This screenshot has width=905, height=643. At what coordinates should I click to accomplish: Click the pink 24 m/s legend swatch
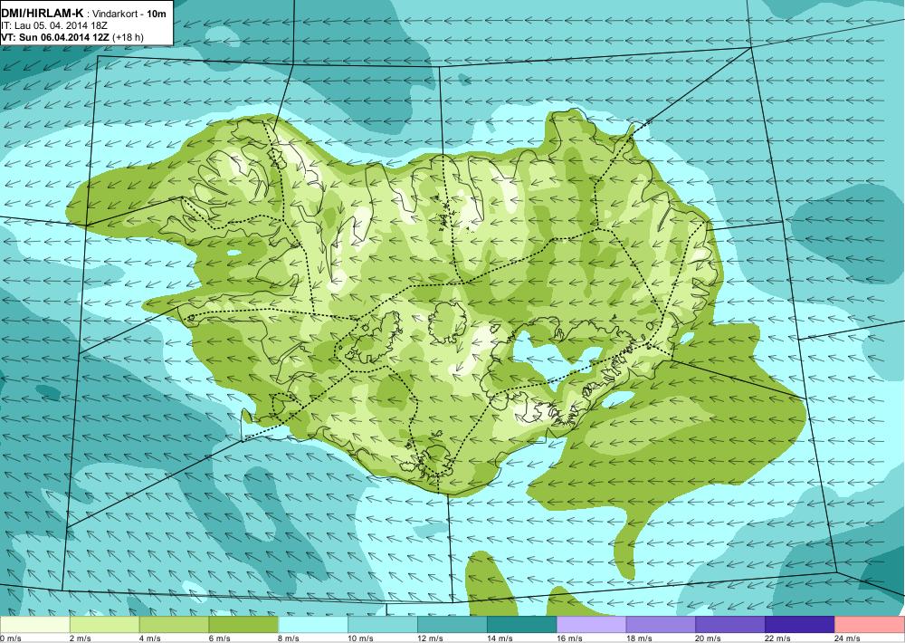870,625
